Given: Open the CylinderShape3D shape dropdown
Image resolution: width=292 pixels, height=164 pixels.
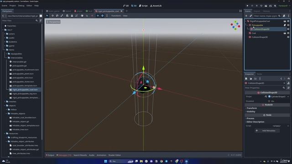Looking at the screenshot, I should coord(279,97).
